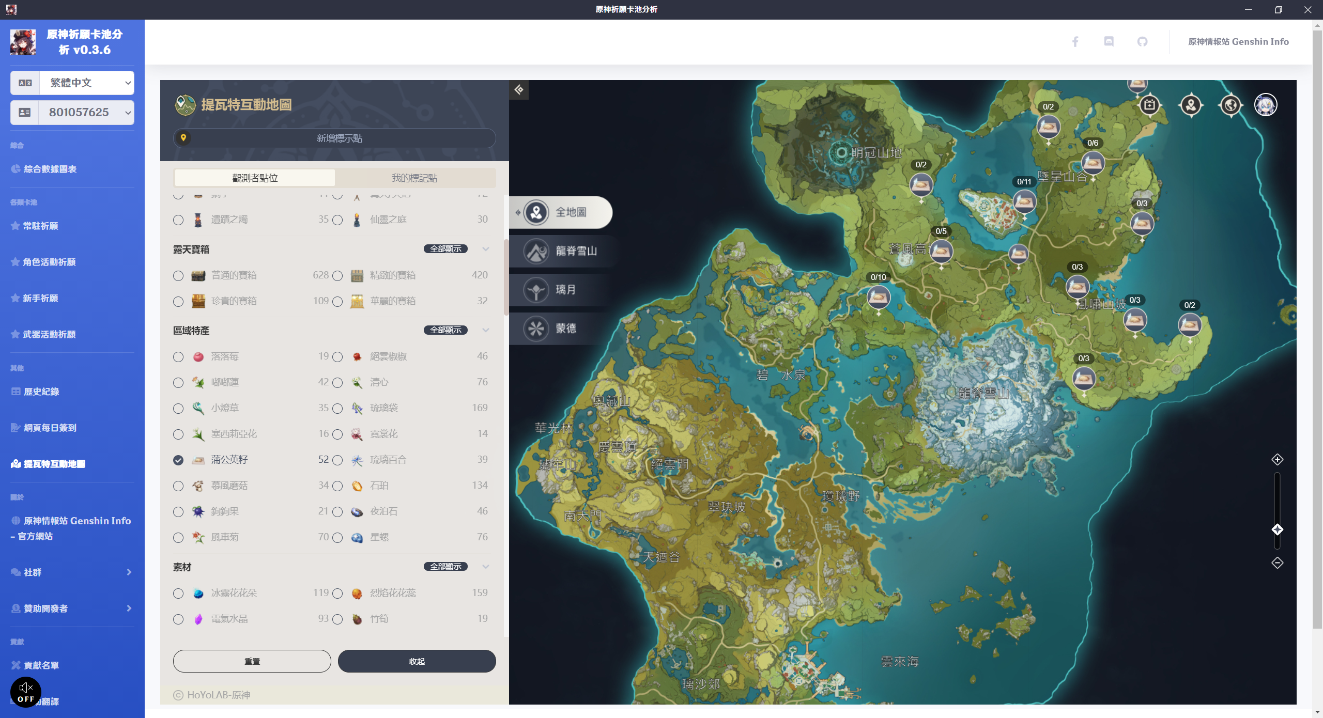
Task: Zoom in with the map plus icon
Action: 1277,459
